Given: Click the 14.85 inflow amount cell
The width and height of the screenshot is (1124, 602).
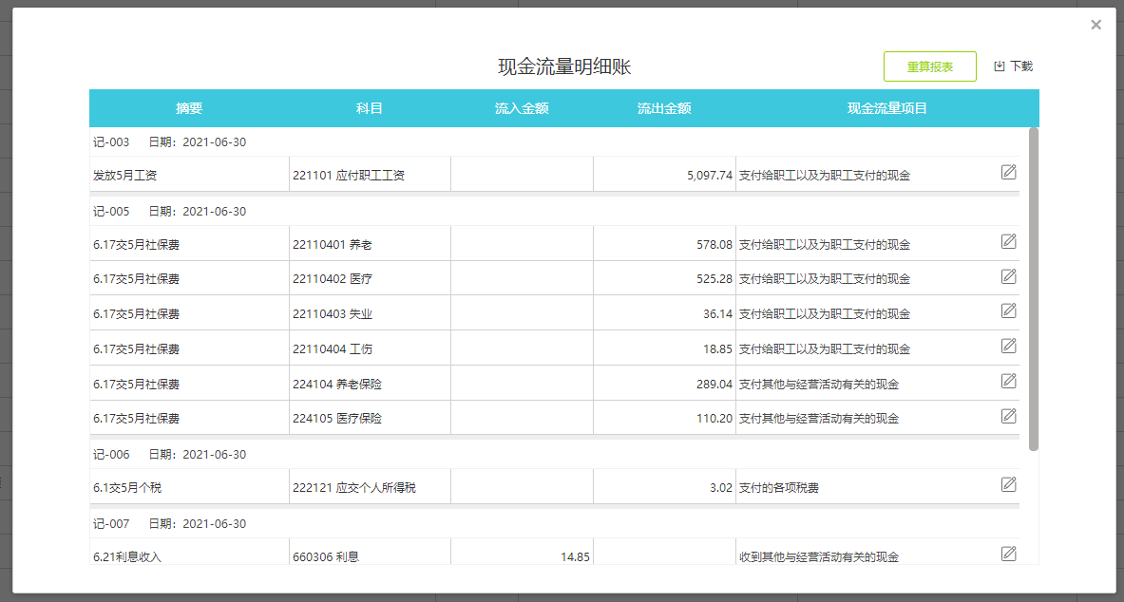Looking at the screenshot, I should click(522, 556).
